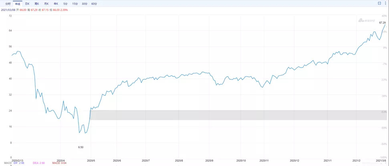
Task: Click the 67.29 high price label
Action: (382, 22)
